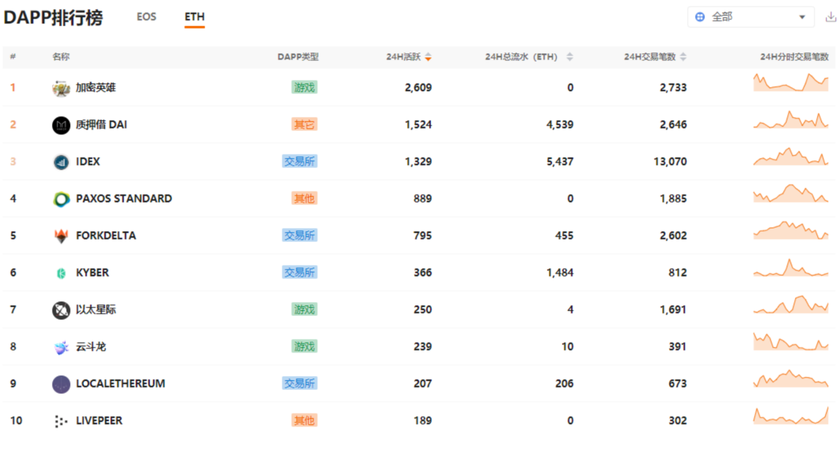Click the 交易所 tag on IDEX row

point(299,162)
